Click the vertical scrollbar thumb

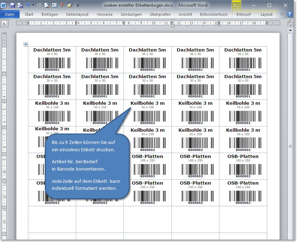coord(290,146)
